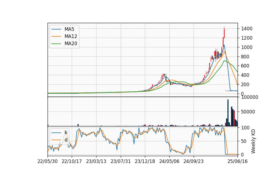This screenshot has height=190, width=264.
Task: Click the 24/09/23 date tick label
Action: 193,162
